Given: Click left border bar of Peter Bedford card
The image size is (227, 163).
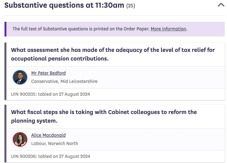Looking at the screenshot, I should (5, 71).
